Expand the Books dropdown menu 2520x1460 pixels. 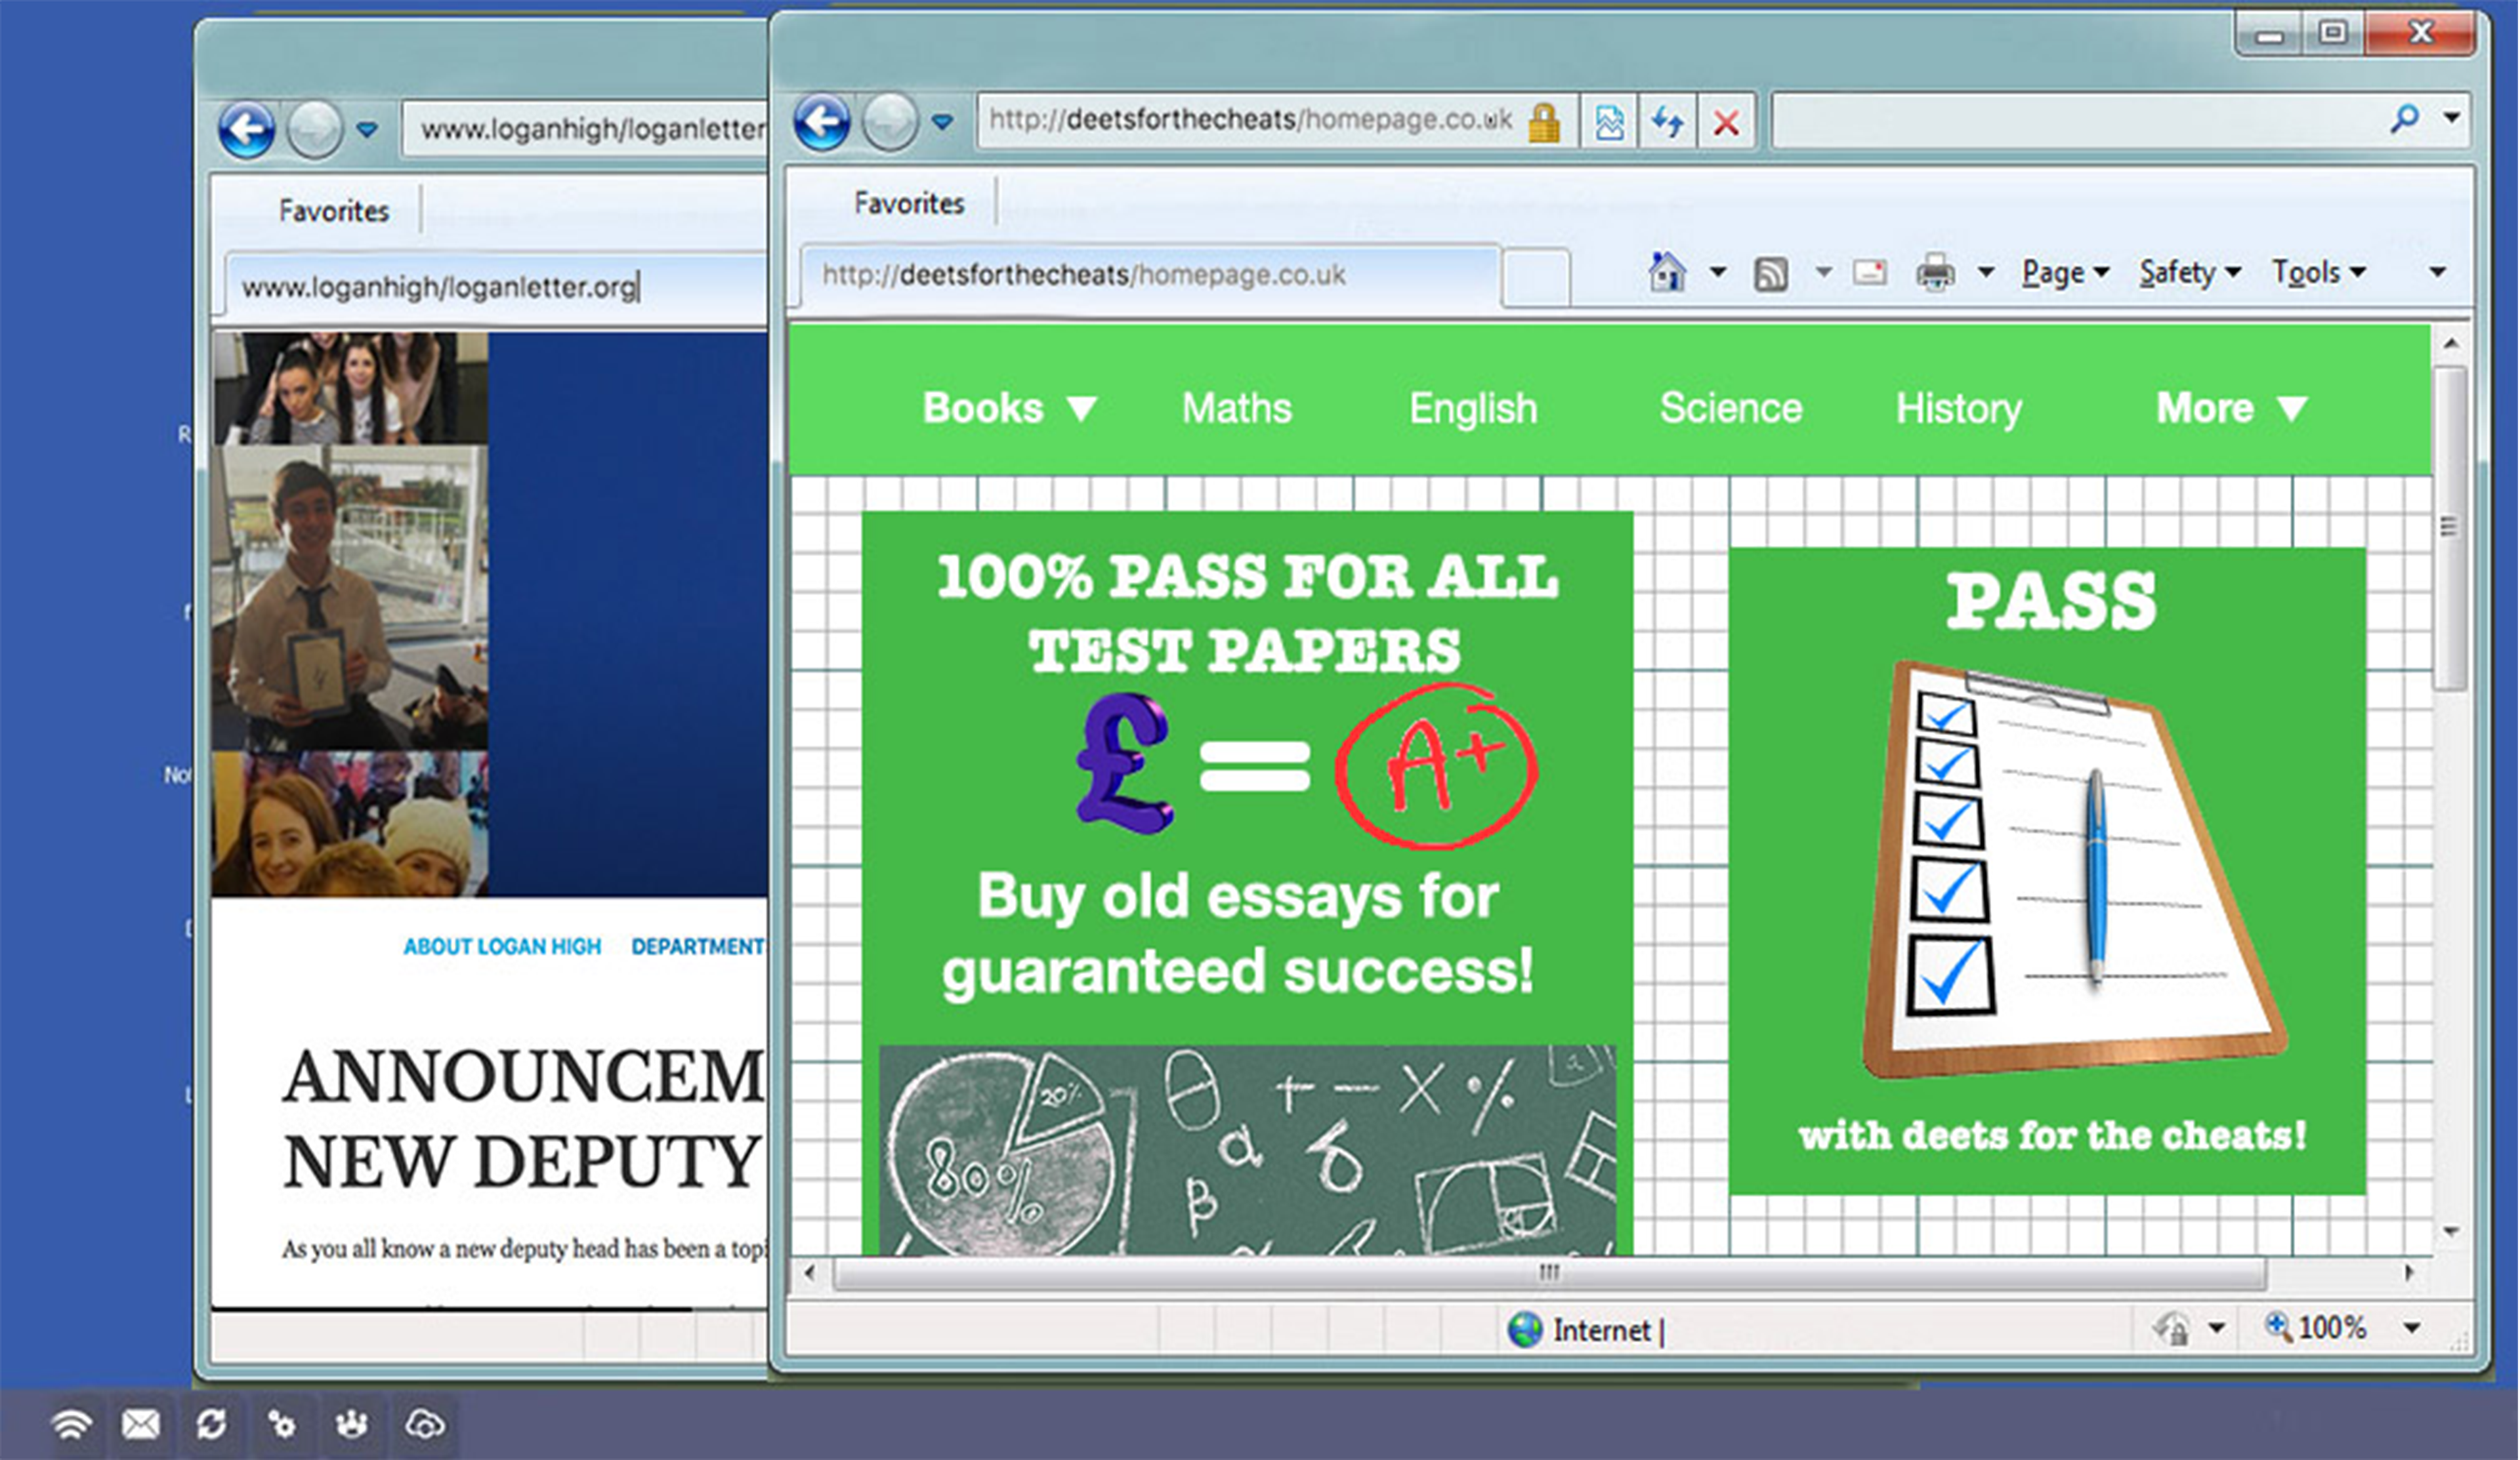click(x=1009, y=408)
